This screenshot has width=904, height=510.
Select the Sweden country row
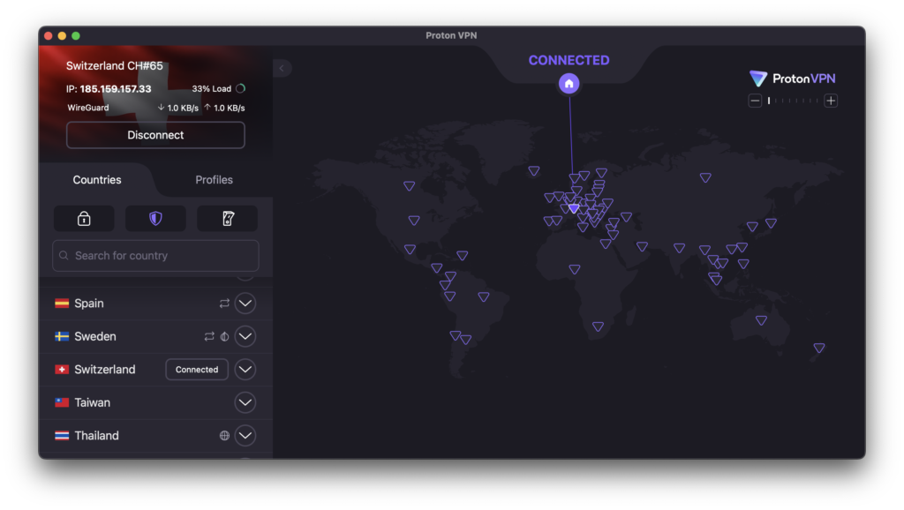(155, 336)
